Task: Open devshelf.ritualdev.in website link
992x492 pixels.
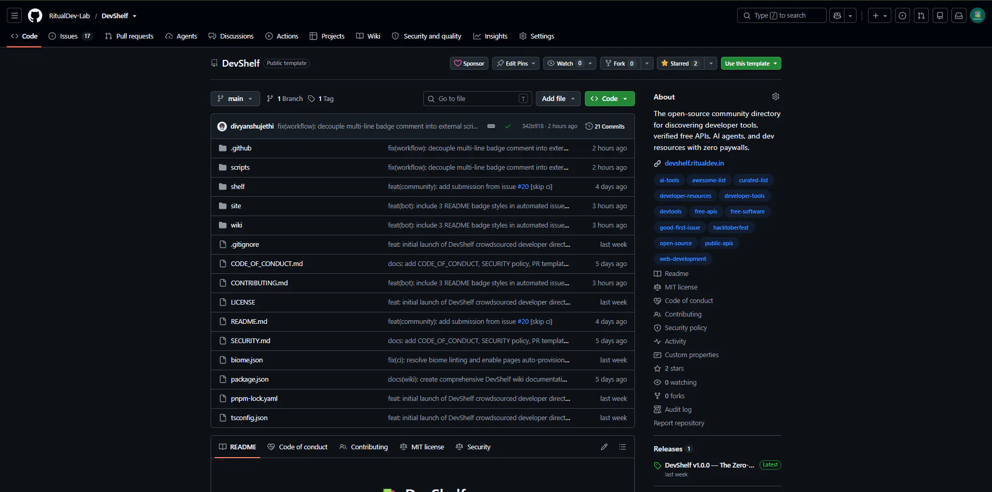Action: (x=694, y=163)
